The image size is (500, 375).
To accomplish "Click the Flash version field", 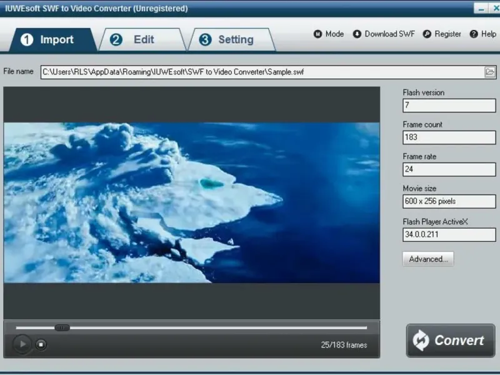I will pos(449,106).
